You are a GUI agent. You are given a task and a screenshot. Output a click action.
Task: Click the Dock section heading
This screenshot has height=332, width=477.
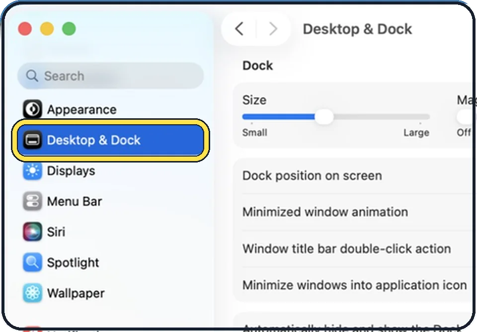[x=258, y=66]
